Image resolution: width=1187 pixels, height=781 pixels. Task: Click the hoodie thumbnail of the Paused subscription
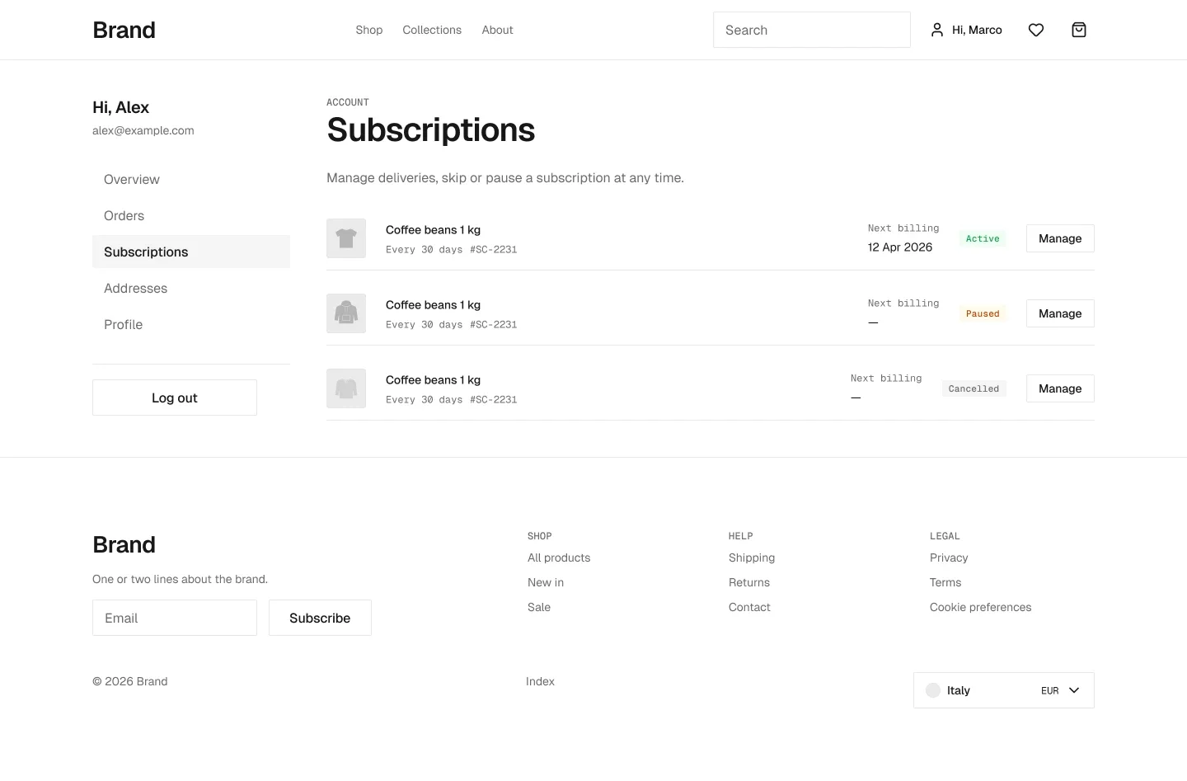coord(346,313)
